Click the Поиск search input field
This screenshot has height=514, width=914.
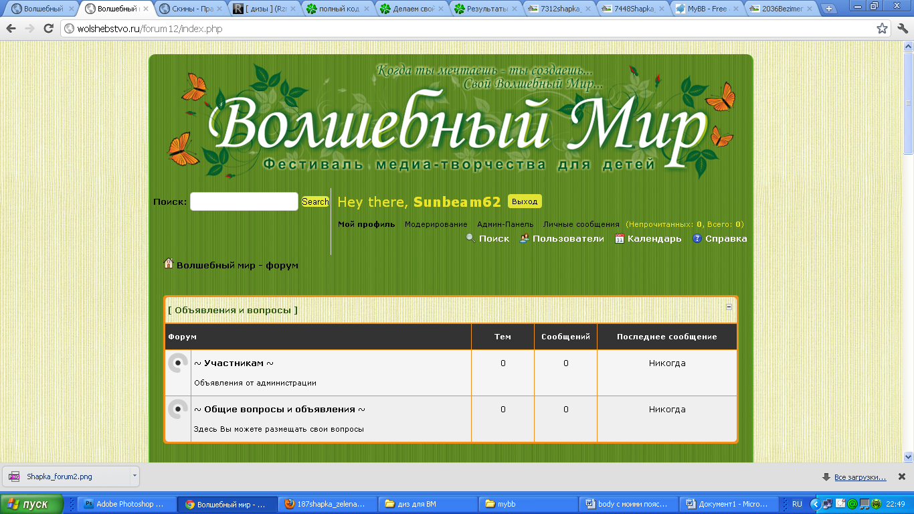click(x=244, y=201)
